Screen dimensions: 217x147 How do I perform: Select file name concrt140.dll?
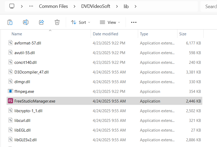click(x=25, y=63)
